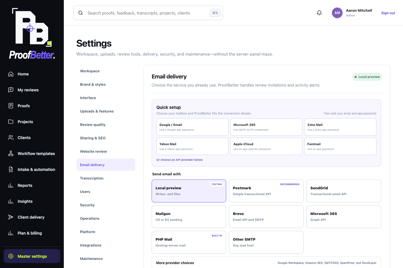Open Platform settings

[106, 232]
